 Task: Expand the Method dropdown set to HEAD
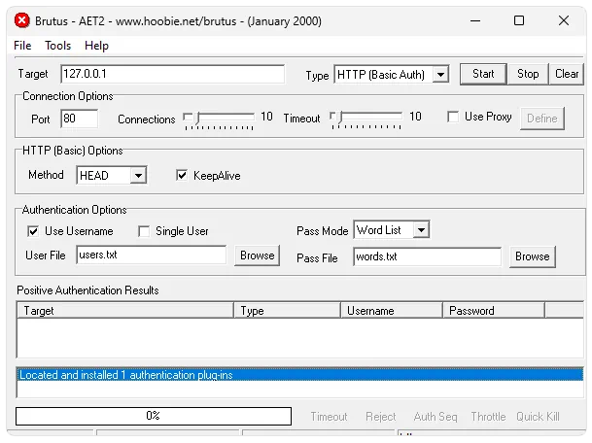tap(138, 176)
